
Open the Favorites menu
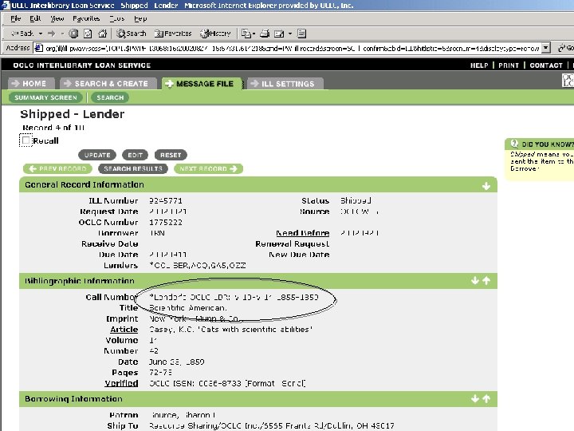tap(86, 18)
